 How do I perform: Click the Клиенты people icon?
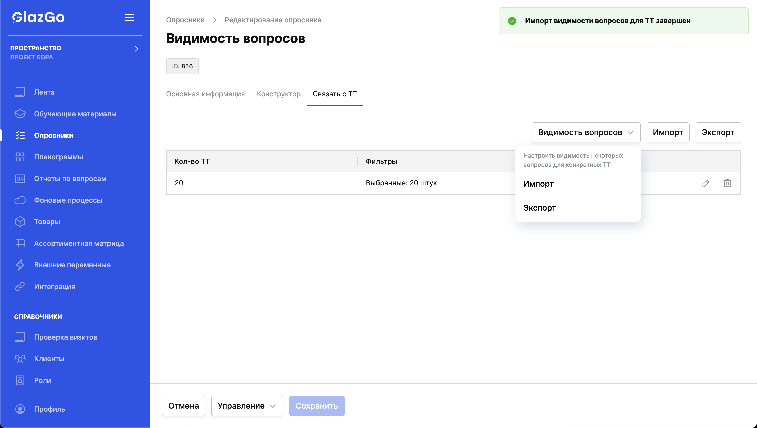point(20,359)
